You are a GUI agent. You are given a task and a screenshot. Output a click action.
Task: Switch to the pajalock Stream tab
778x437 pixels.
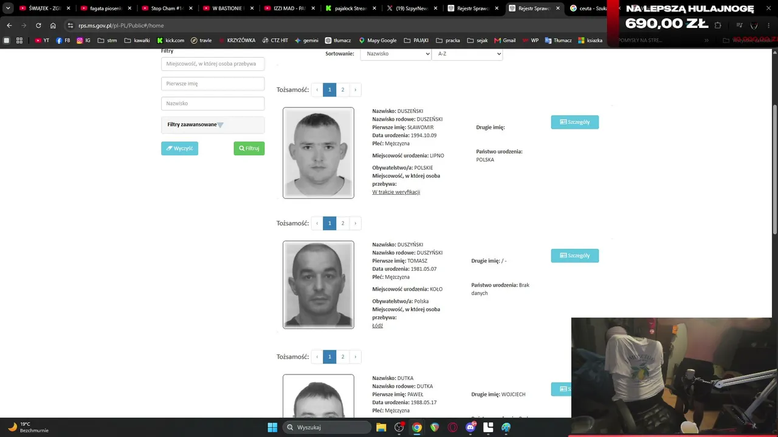[x=351, y=8]
